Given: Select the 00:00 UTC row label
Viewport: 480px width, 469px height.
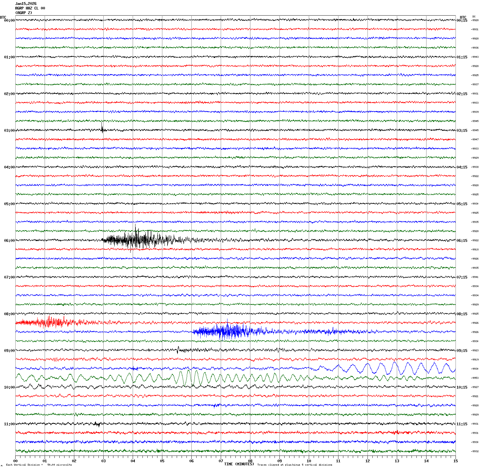Looking at the screenshot, I should coord(9,20).
